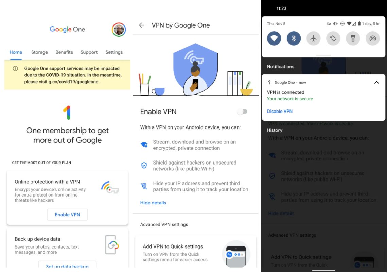Toggle Flashlight quick settings tile
This screenshot has height=273, width=387.
(x=353, y=38)
